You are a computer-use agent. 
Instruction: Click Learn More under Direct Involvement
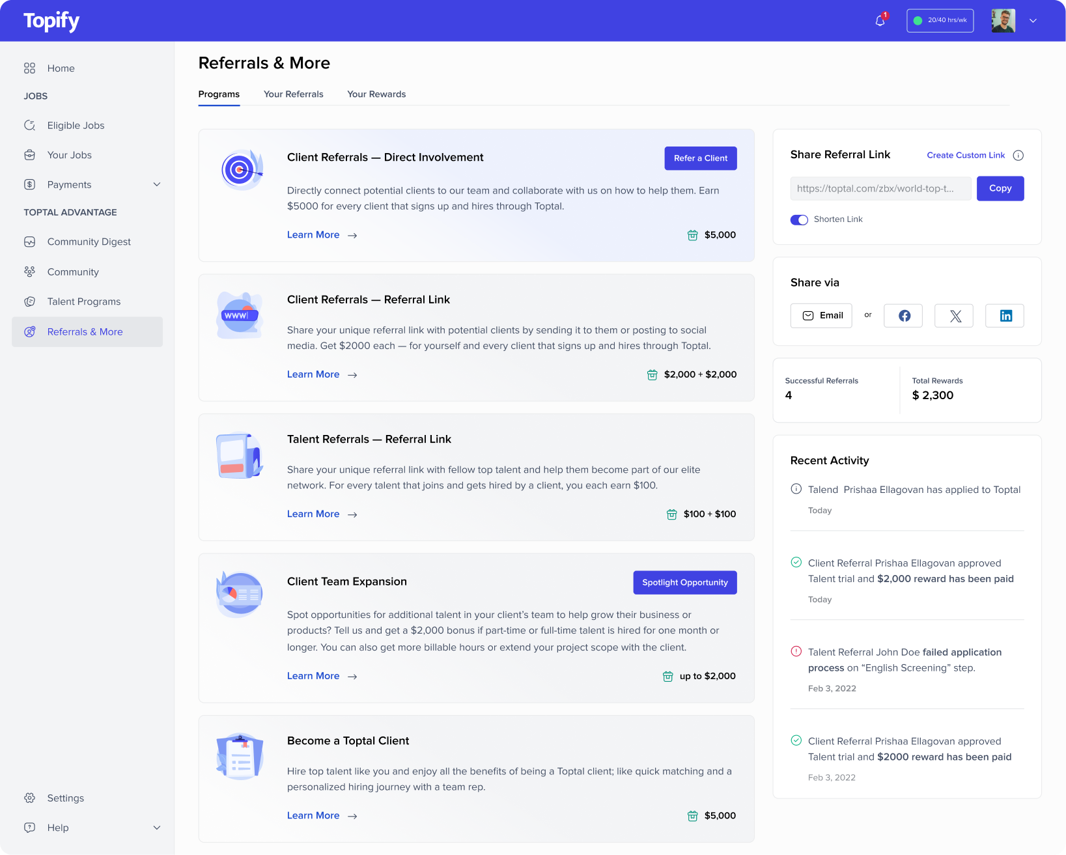(x=322, y=235)
